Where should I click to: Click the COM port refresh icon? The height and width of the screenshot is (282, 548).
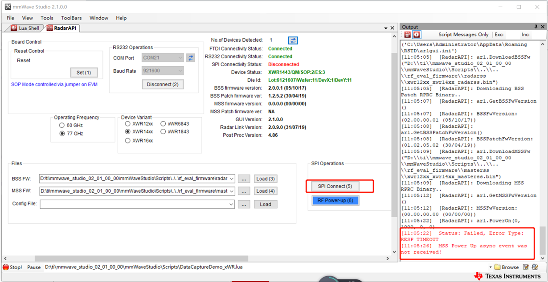[x=191, y=58]
